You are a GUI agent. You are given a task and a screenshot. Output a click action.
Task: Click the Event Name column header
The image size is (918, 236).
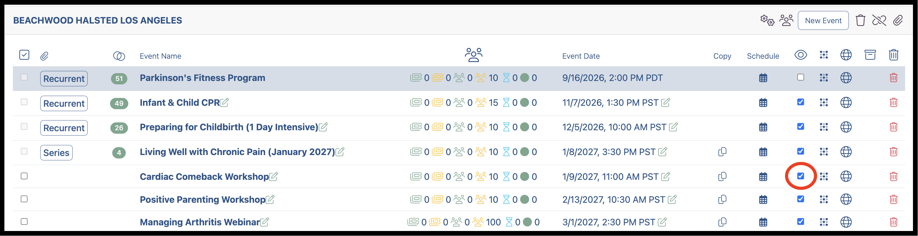click(160, 56)
